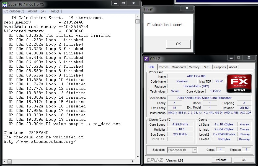Click the Instructions field listing MMX(+), SSE
Screen dimensions: 258x166
point(209,113)
